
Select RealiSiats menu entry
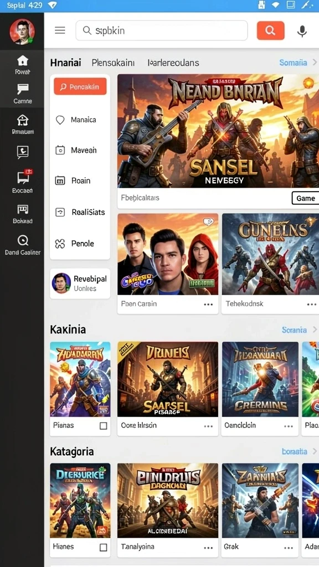[80, 212]
